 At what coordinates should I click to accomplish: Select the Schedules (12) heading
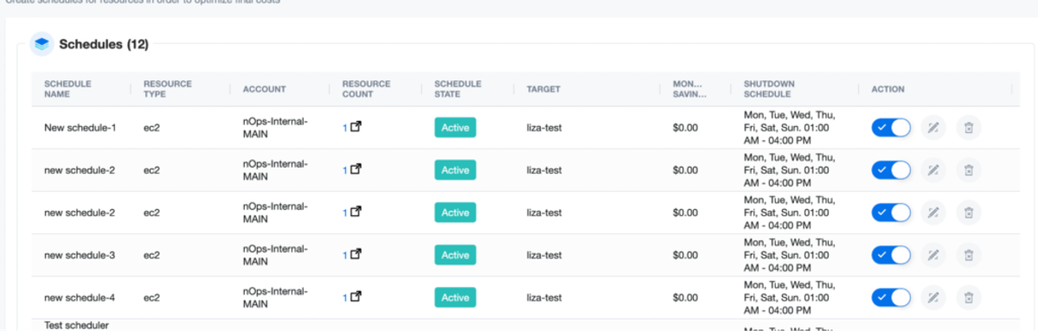pos(104,44)
